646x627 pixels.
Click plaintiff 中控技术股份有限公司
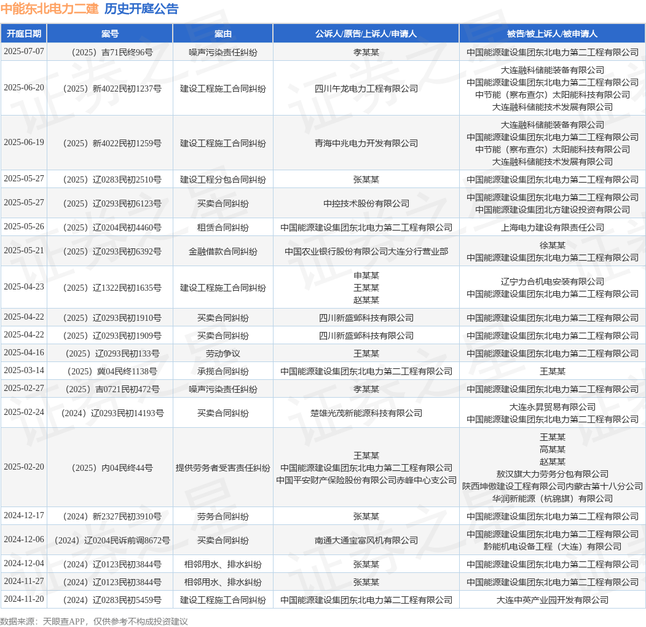pyautogui.click(x=366, y=203)
